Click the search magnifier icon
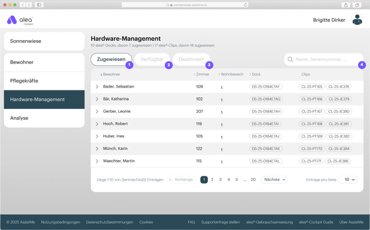The height and width of the screenshot is (230, 370). coord(290,59)
